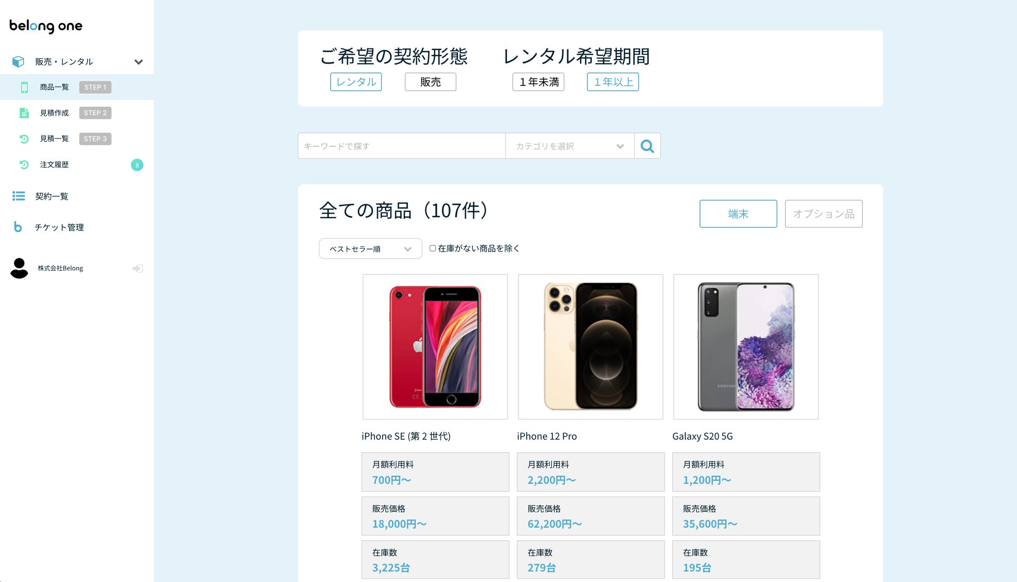Screen dimensions: 1017x582
Task: Select レンタル contract type
Action: [356, 82]
